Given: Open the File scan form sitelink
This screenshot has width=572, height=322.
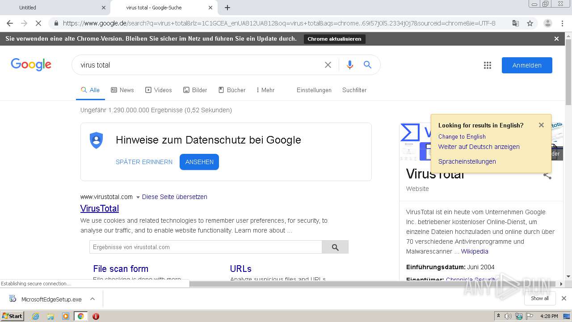Looking at the screenshot, I should point(121,269).
